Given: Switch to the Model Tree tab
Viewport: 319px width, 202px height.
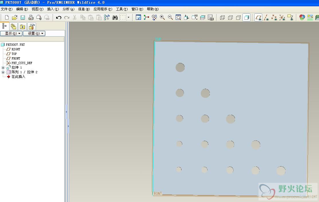Looking at the screenshot, I should 5,26.
